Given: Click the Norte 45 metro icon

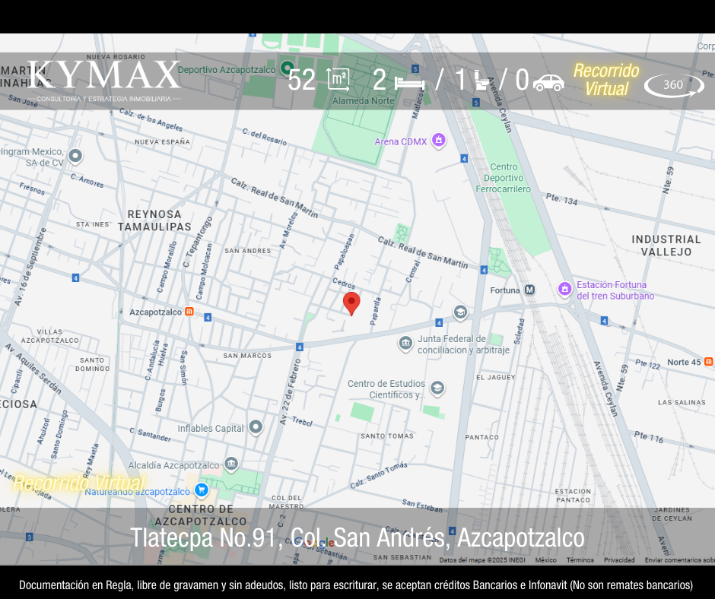Looking at the screenshot, I should click(x=709, y=362).
